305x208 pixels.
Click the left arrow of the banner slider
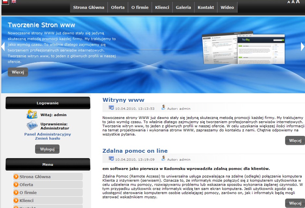click(x=3, y=47)
